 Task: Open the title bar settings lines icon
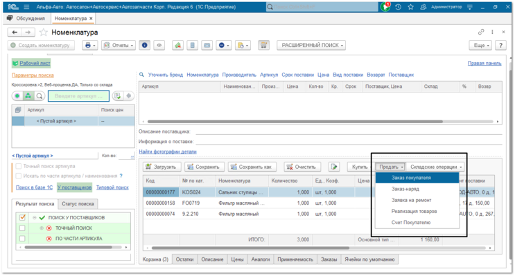[x=470, y=7]
